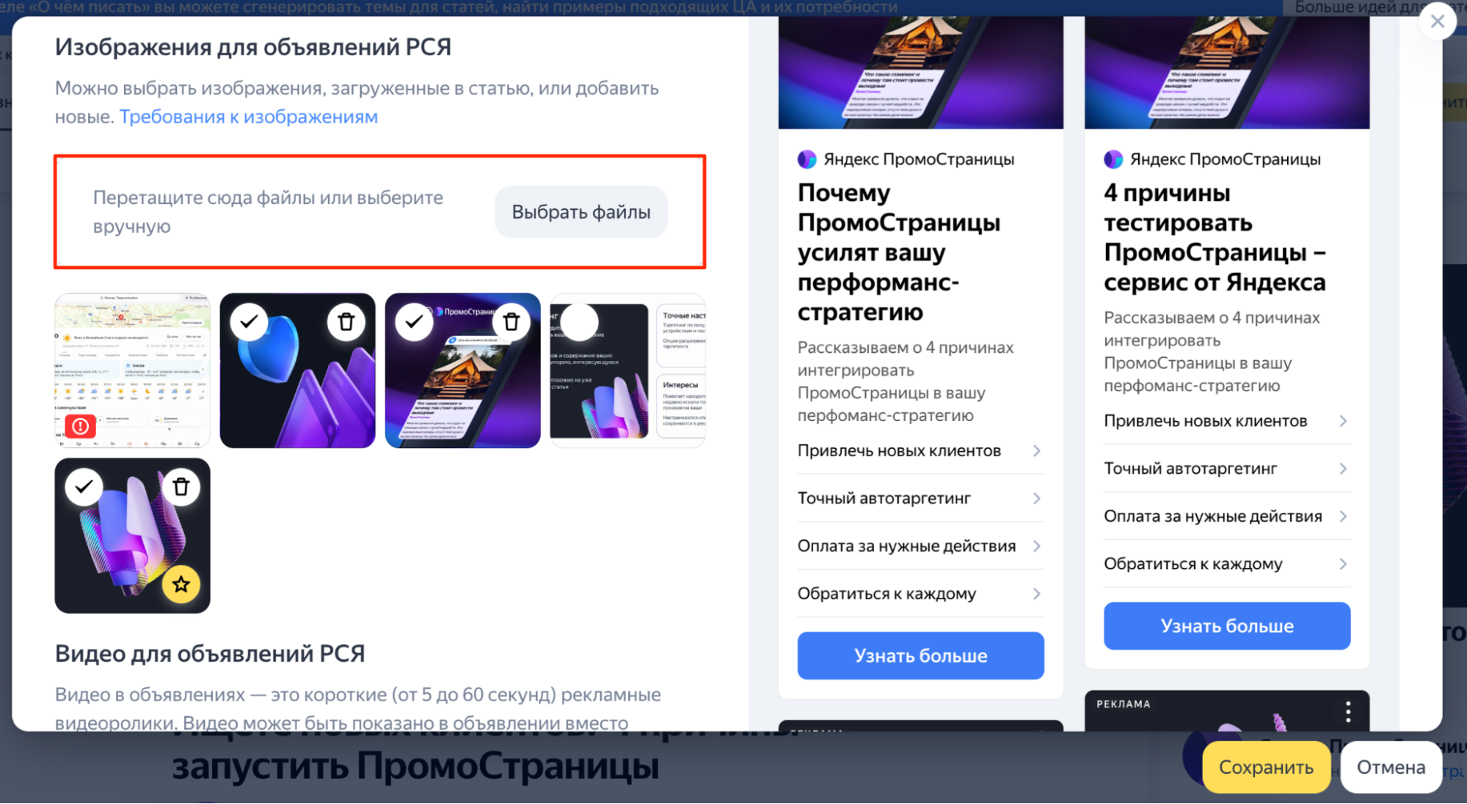Expand 'Точный автотаргетинг' in right preview
This screenshot has height=804, width=1467.
tap(1226, 468)
